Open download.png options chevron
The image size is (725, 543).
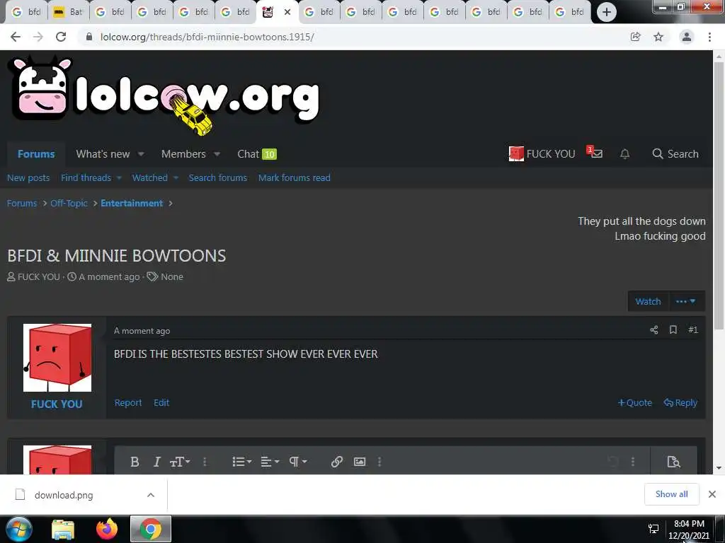point(151,495)
